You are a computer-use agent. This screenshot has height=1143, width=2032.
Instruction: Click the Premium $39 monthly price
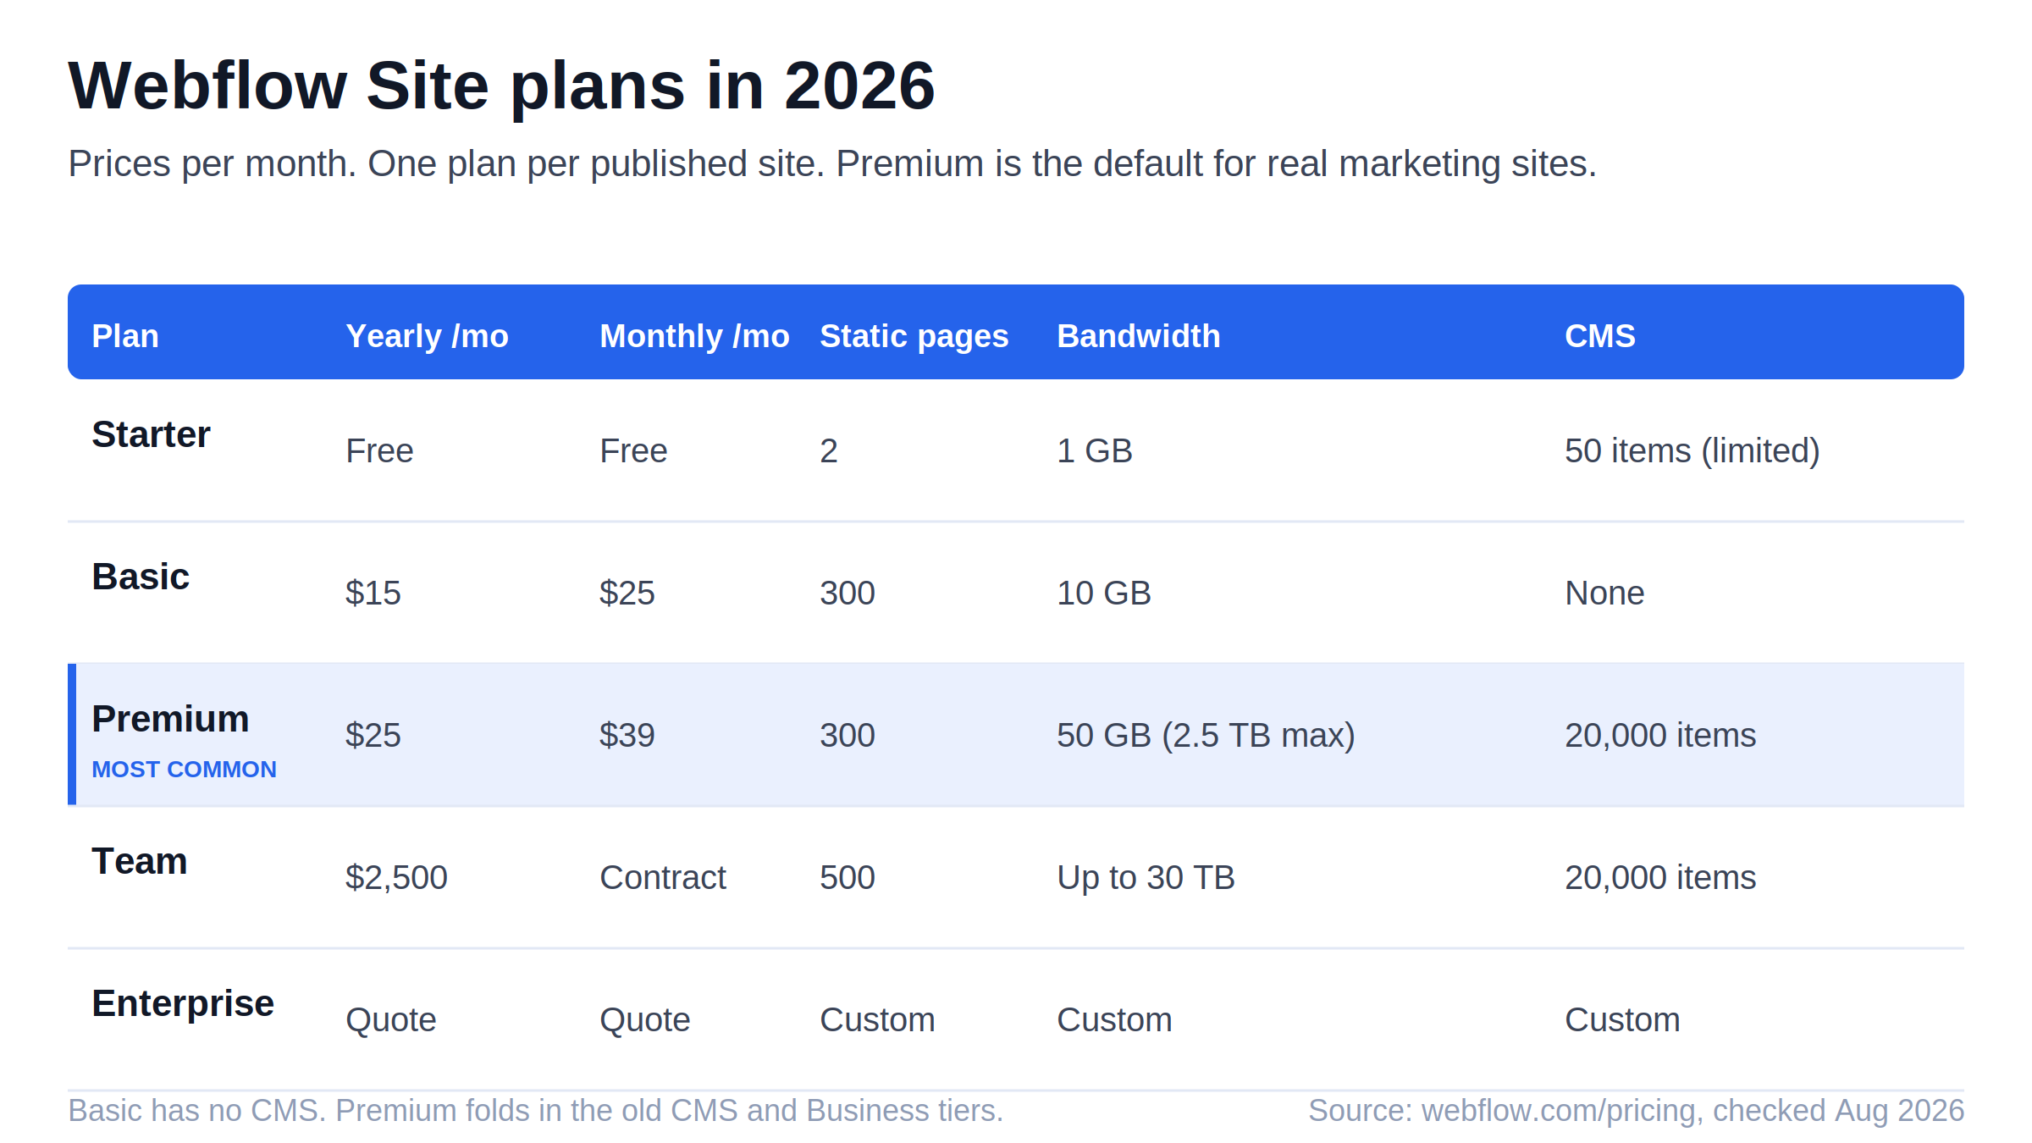pyautogui.click(x=627, y=735)
